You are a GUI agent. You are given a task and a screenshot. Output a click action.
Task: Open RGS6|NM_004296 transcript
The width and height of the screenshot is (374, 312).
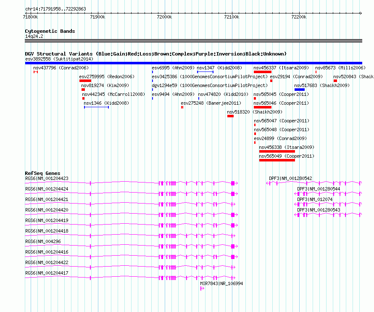(43, 241)
